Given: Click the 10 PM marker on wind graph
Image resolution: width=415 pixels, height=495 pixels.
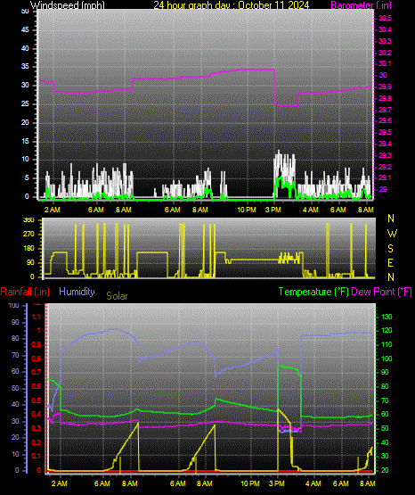Looking at the screenshot, I should 247,210.
